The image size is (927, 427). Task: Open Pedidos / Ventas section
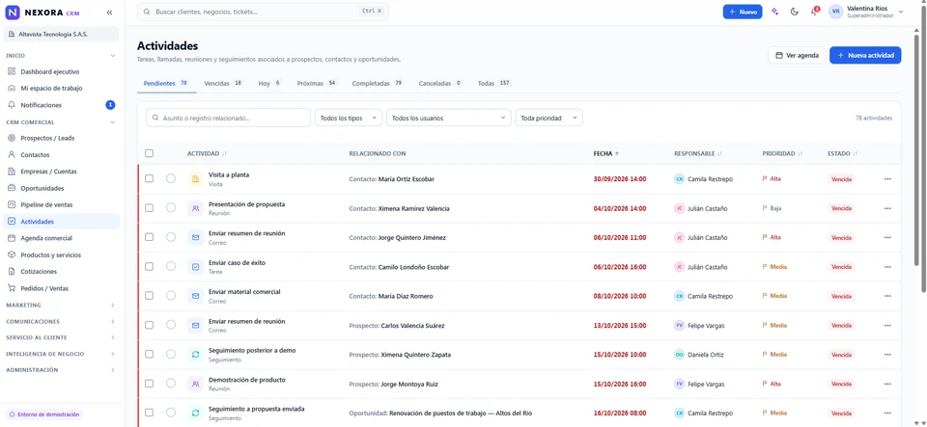click(x=62, y=288)
